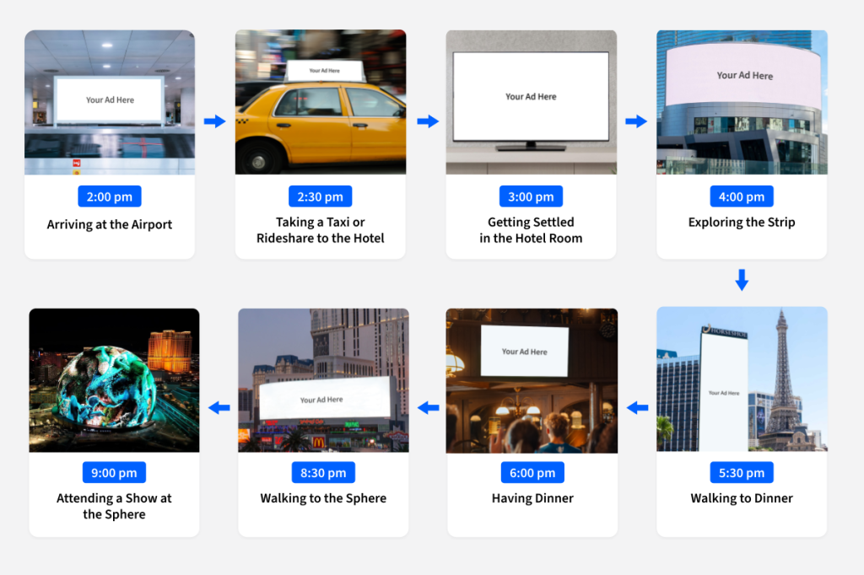The image size is (864, 575).
Task: Click the arrow pointing to Exploring the Strip card
Action: coord(635,121)
